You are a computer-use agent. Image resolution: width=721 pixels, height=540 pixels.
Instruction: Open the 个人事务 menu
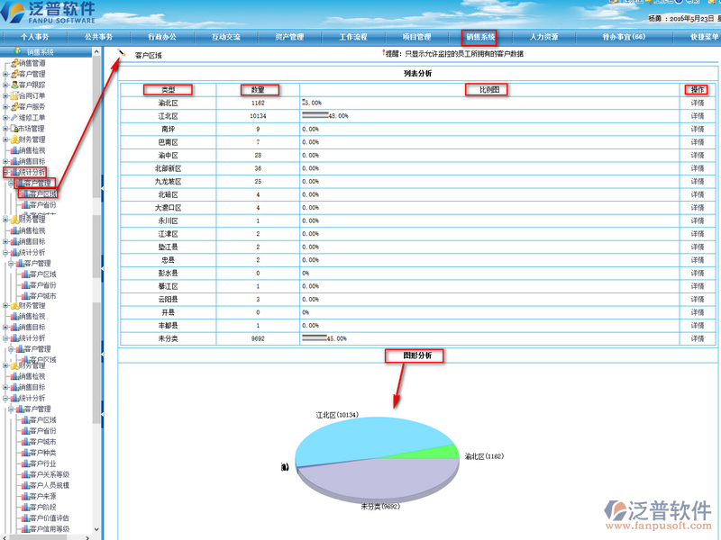click(x=34, y=37)
